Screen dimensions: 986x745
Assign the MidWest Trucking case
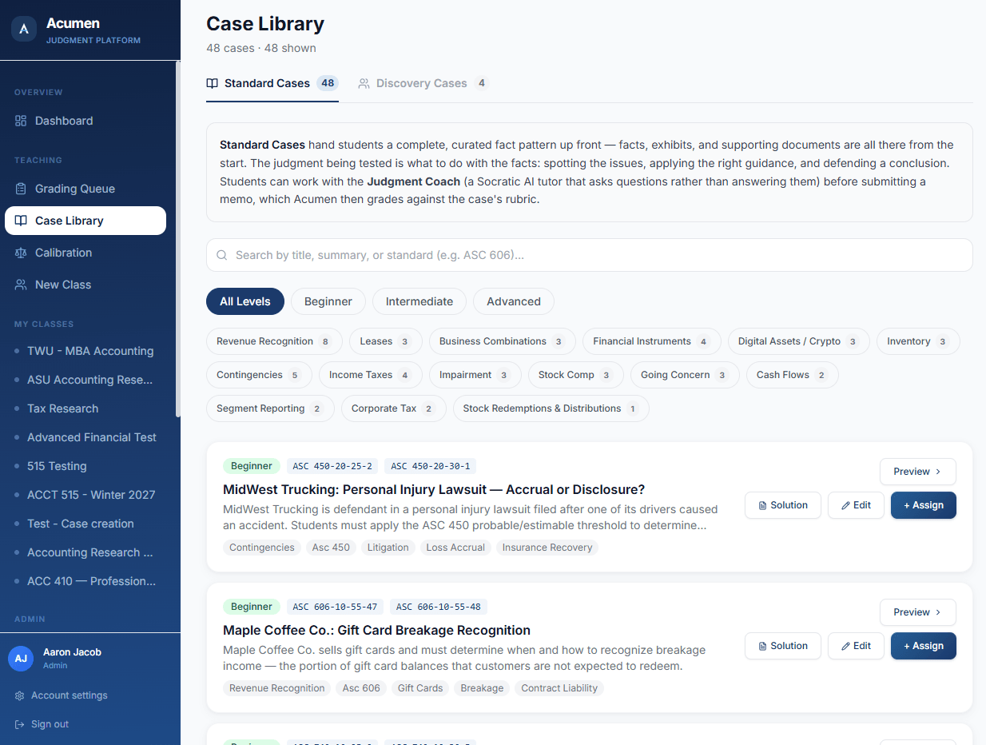point(924,505)
